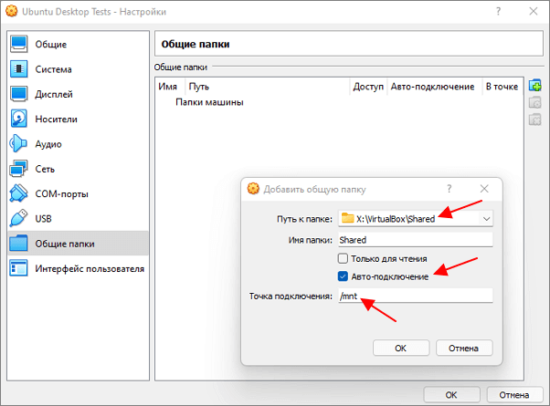The image size is (550, 406).
Task: Select the Общие папки sidebar icon
Action: pos(18,243)
